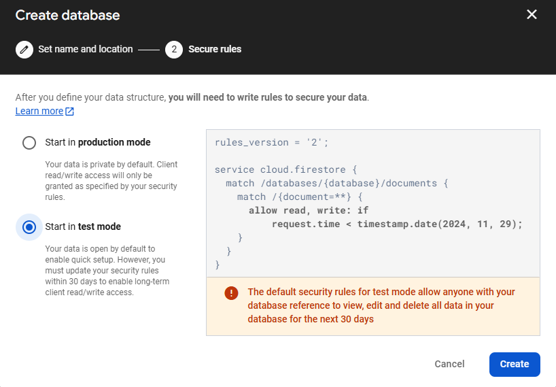Click the pencil edit step icon
Viewport: 556px width, 387px height.
(x=24, y=49)
